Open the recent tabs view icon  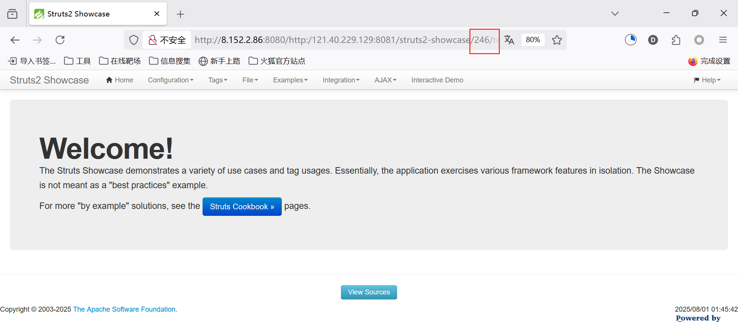(12, 14)
